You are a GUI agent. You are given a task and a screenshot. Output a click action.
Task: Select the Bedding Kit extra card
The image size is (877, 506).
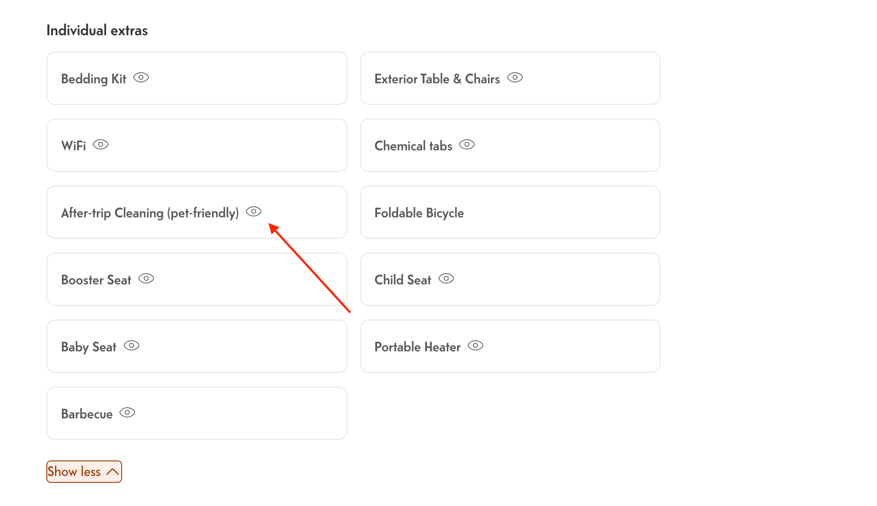pos(241,78)
